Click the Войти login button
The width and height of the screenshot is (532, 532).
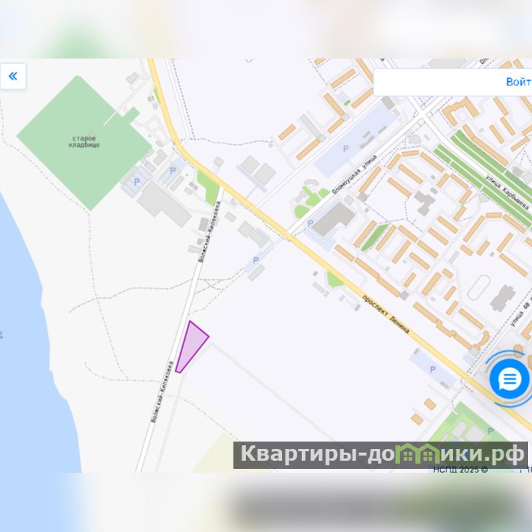pyautogui.click(x=519, y=82)
